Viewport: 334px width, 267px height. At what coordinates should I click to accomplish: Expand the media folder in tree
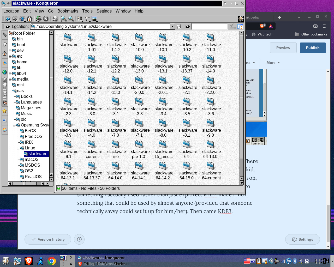coord(10,79)
